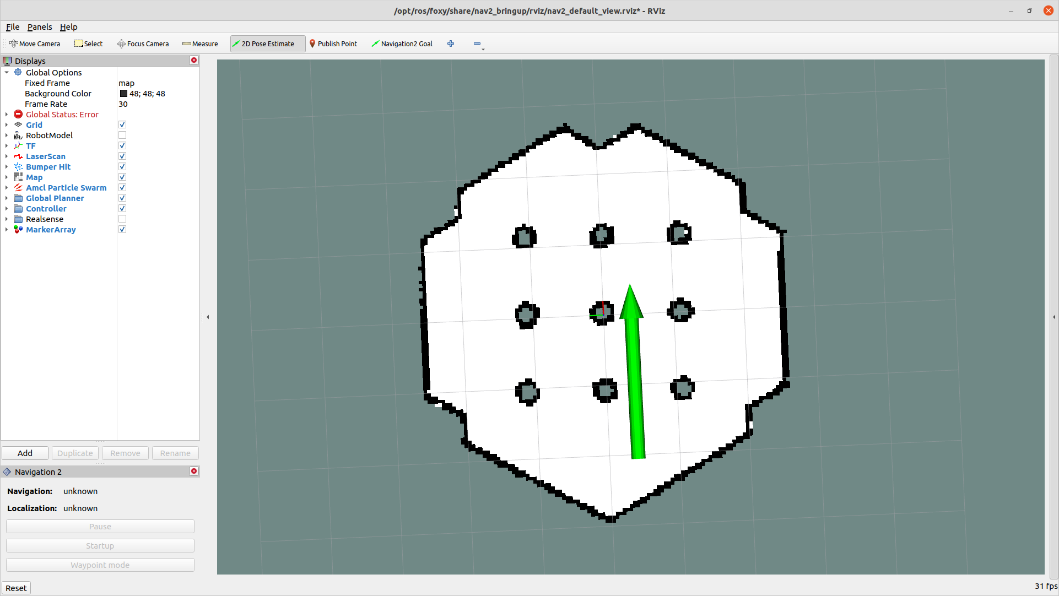Close the Displays panel
The width and height of the screenshot is (1059, 596).
pyautogui.click(x=194, y=61)
